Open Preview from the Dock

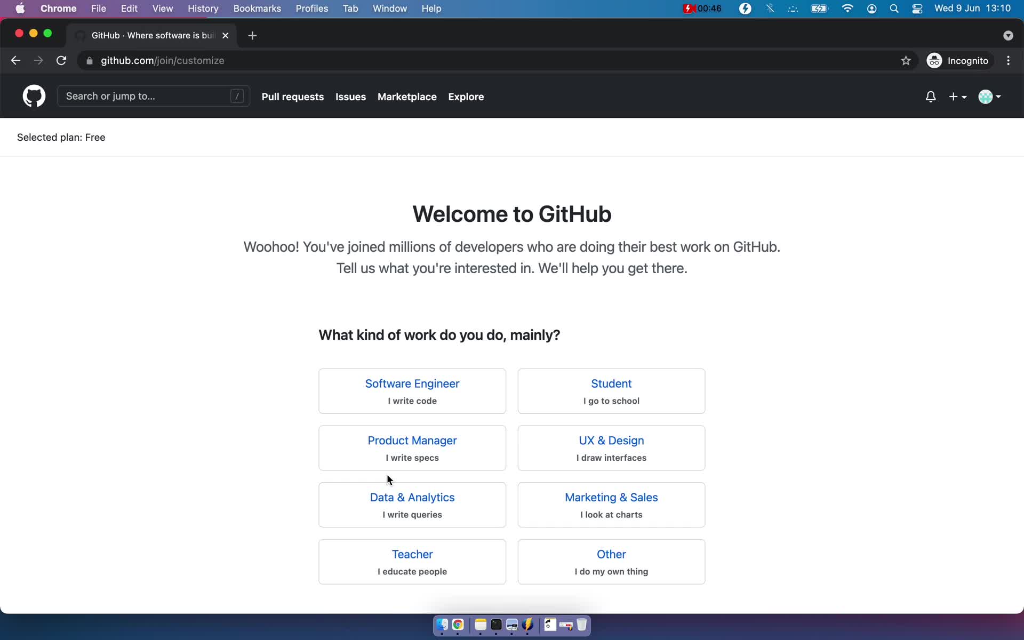point(512,625)
